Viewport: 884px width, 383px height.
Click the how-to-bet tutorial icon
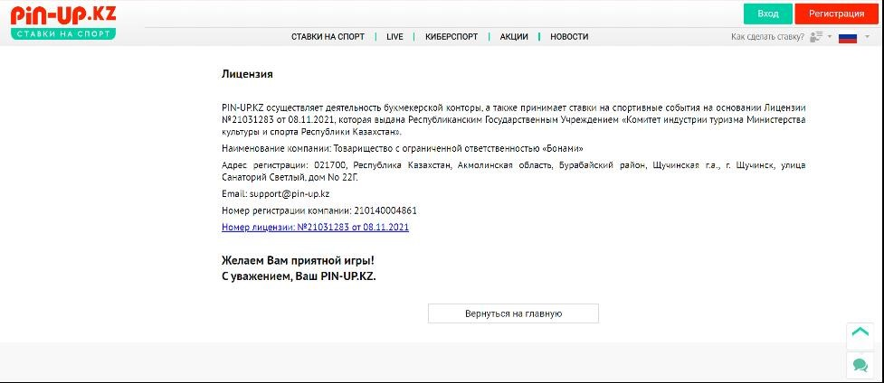coord(816,37)
